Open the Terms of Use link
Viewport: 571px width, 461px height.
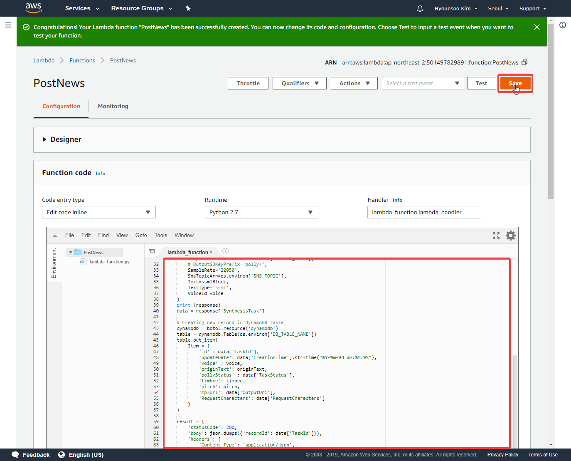543,455
